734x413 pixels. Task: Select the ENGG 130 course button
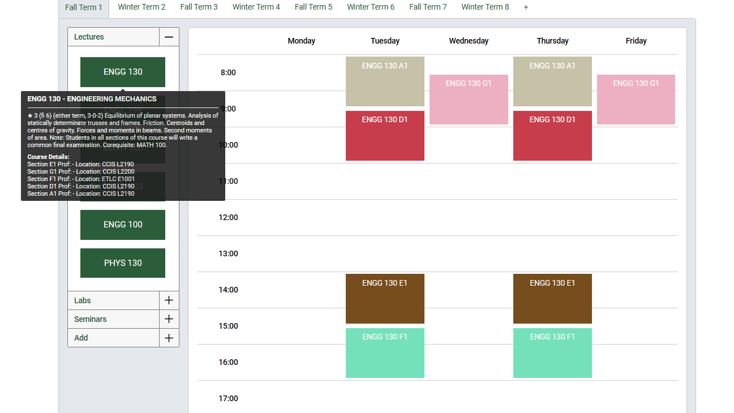(x=123, y=72)
